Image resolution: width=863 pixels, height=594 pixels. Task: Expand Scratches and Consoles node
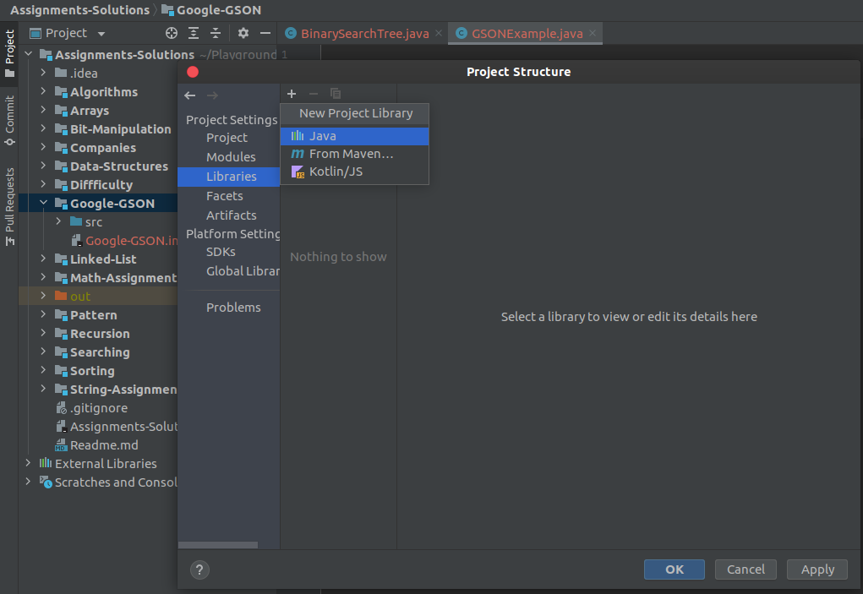pyautogui.click(x=28, y=482)
